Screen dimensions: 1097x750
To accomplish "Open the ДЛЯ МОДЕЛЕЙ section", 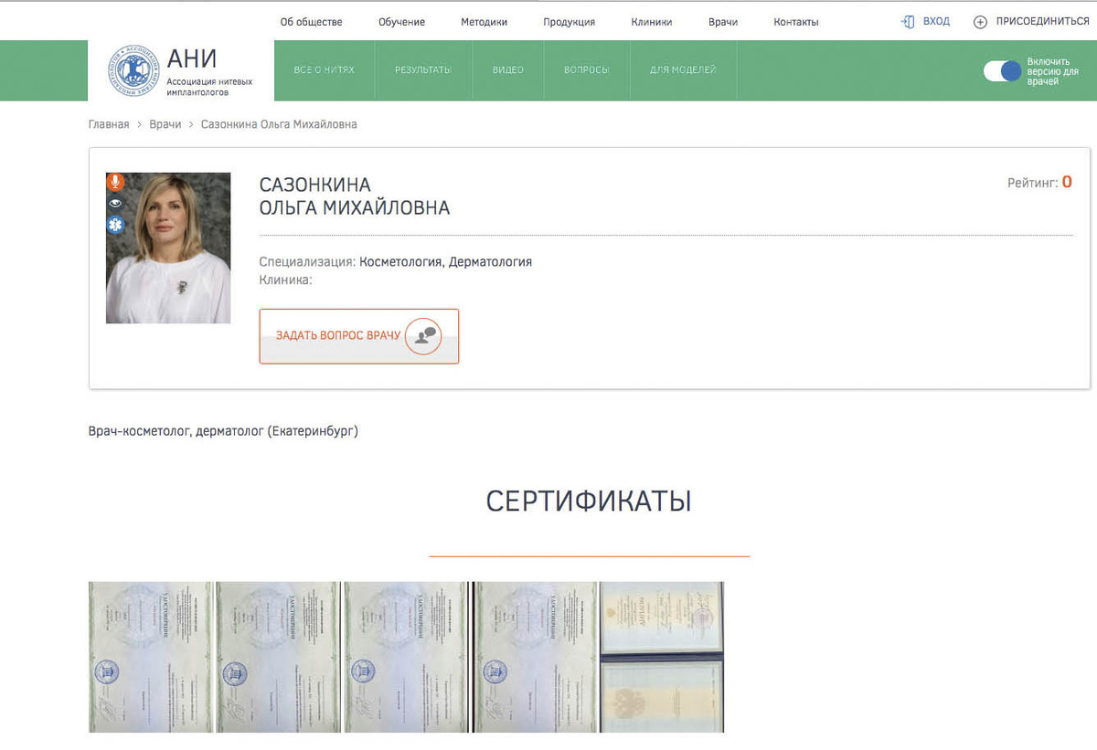I will coord(683,69).
